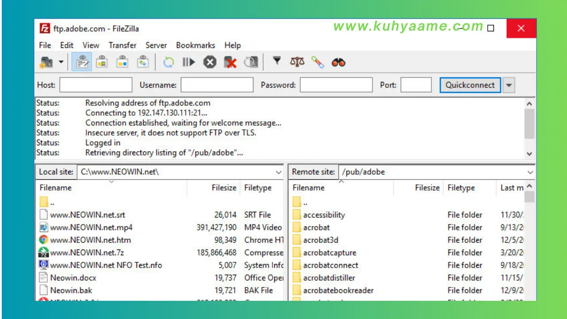The width and height of the screenshot is (567, 319).
Task: Open the directory listing filters icon
Action: (276, 61)
